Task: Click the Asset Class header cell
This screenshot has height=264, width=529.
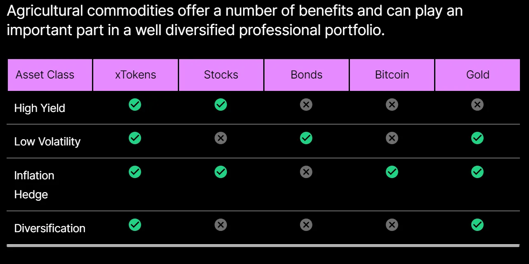Action: pos(50,75)
